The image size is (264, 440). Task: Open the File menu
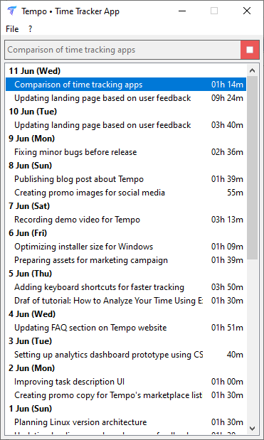12,29
